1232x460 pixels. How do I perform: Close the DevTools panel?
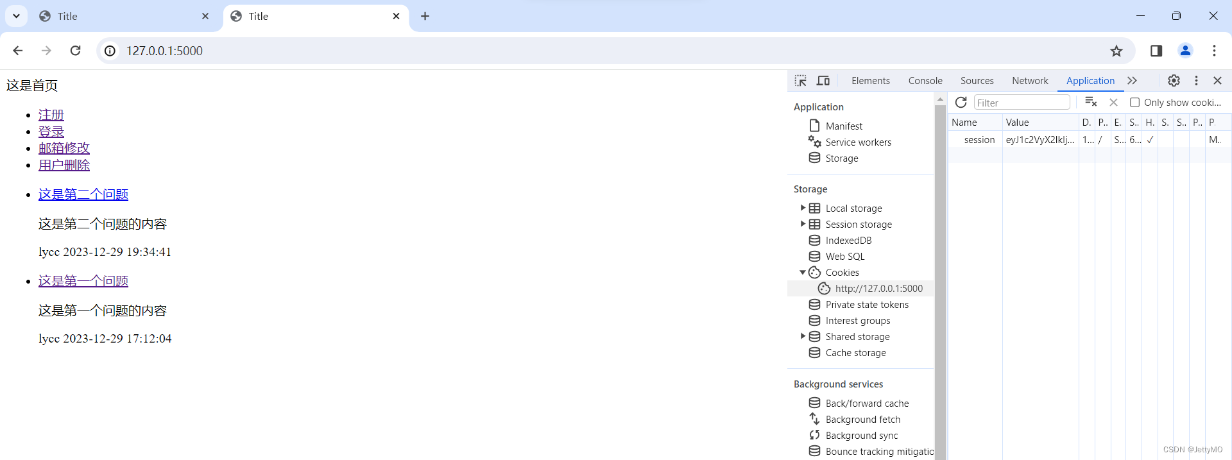(1217, 81)
